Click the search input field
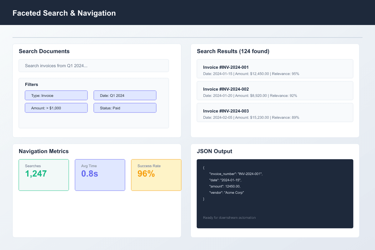The width and height of the screenshot is (375, 250). click(94, 66)
